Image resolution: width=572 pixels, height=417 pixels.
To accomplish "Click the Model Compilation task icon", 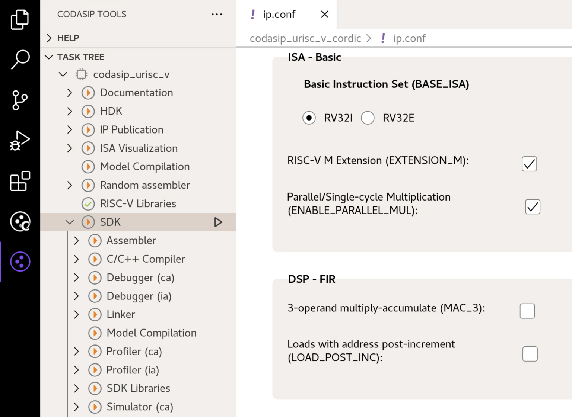I will [88, 167].
